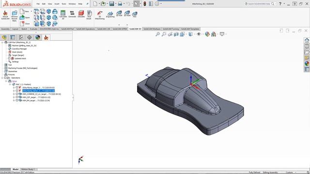Open the Window menu
This screenshot has height=174, width=310.
click(x=72, y=4)
